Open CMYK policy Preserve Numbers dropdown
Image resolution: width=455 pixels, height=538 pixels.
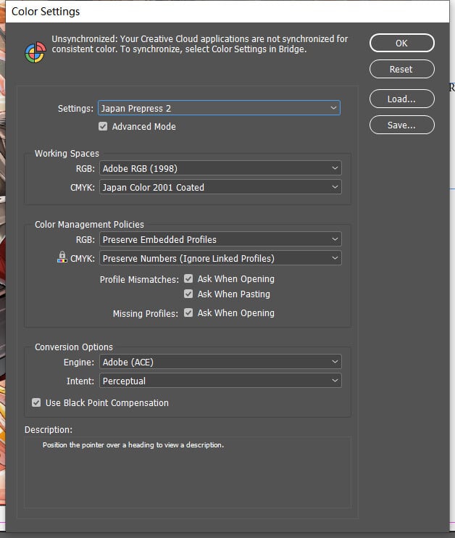tap(220, 258)
